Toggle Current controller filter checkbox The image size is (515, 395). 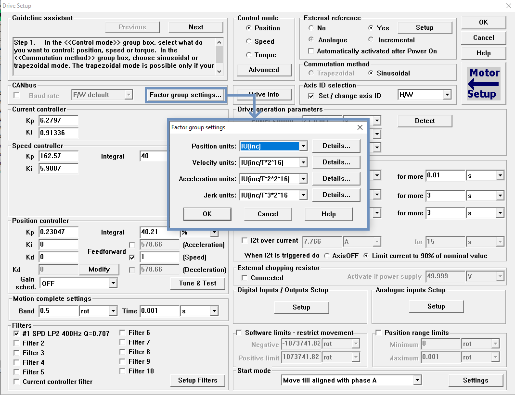point(16,382)
